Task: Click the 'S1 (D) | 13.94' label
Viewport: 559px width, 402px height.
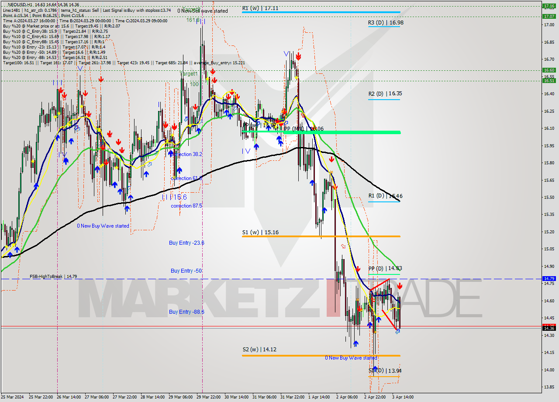Action: [385, 371]
